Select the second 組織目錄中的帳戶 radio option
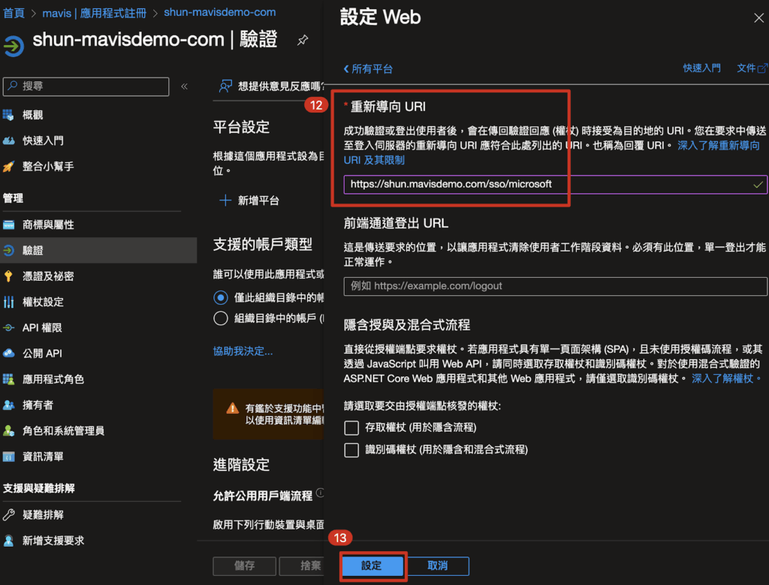The width and height of the screenshot is (769, 585). tap(221, 318)
